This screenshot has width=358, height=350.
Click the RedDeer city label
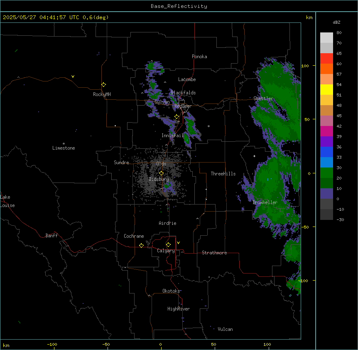point(183,106)
